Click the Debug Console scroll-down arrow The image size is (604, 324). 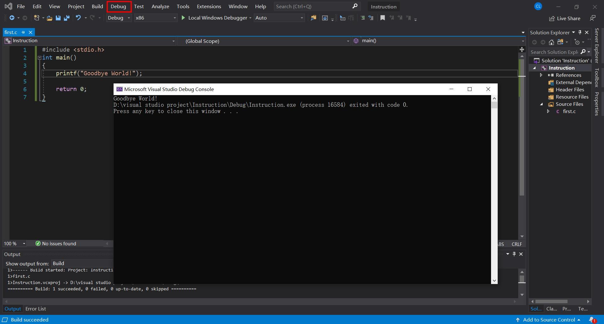494,281
